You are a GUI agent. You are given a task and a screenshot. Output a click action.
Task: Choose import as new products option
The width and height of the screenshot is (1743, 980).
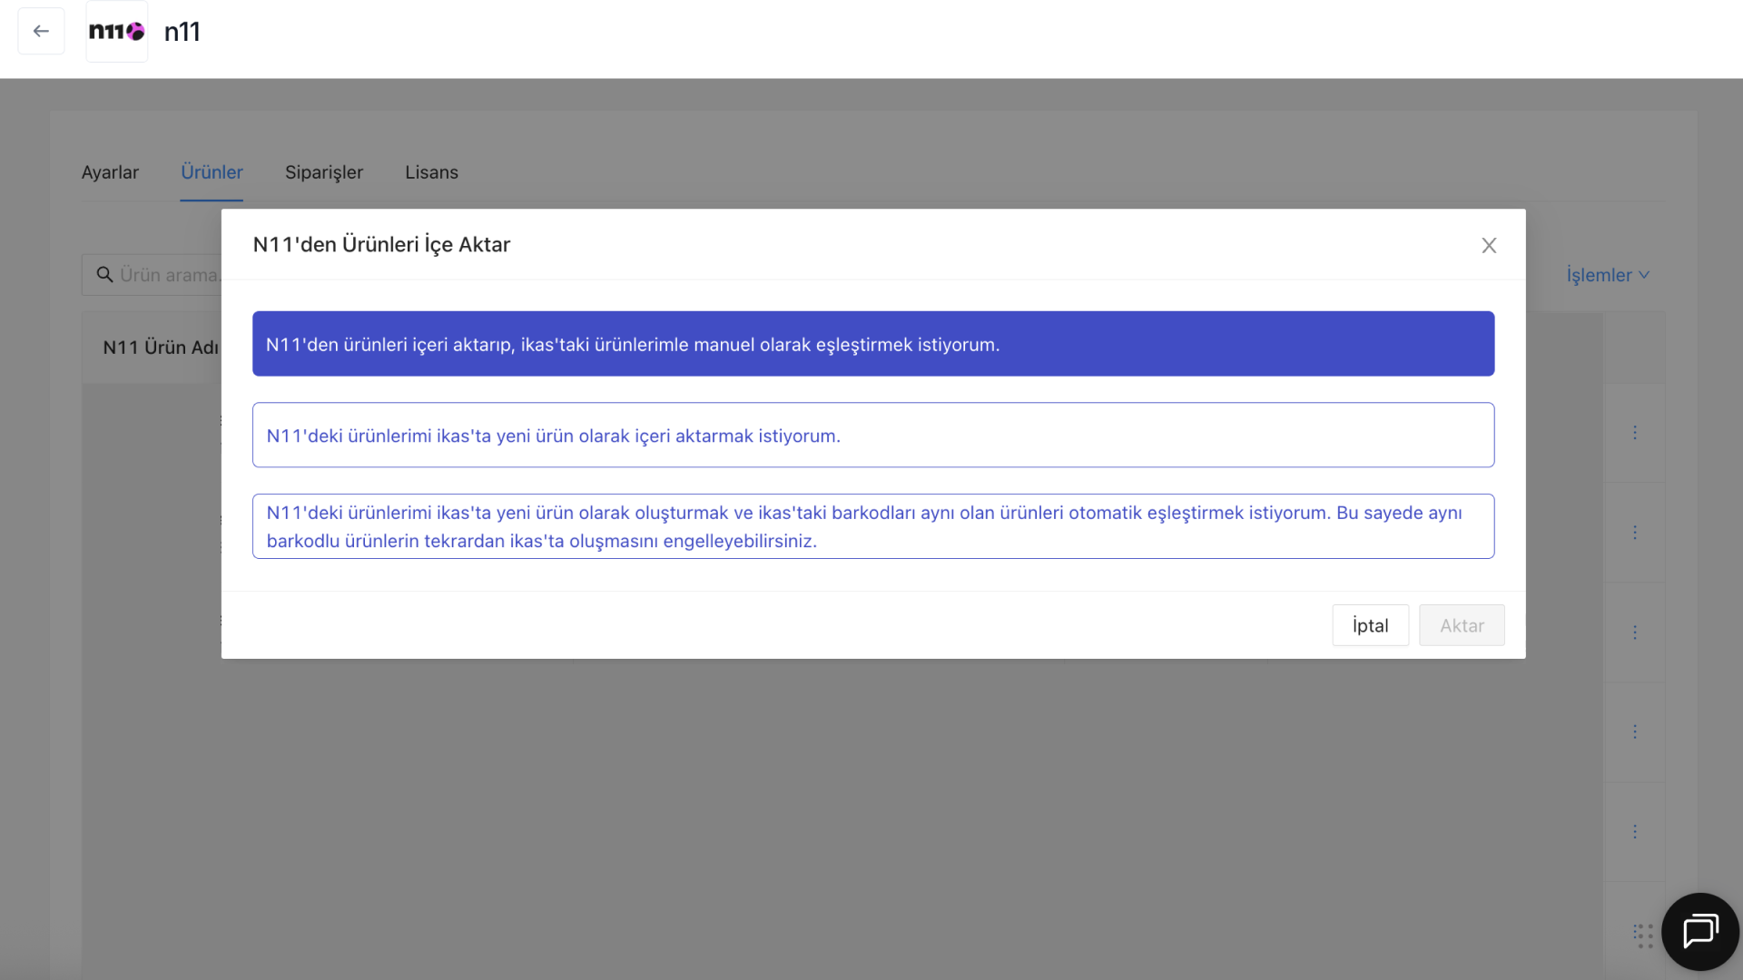coord(873,435)
